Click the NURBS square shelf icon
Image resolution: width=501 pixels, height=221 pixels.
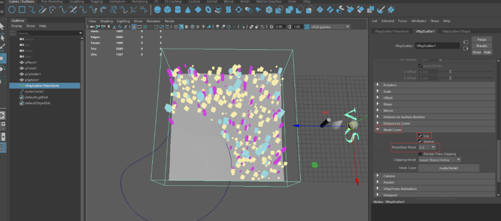tap(22, 9)
